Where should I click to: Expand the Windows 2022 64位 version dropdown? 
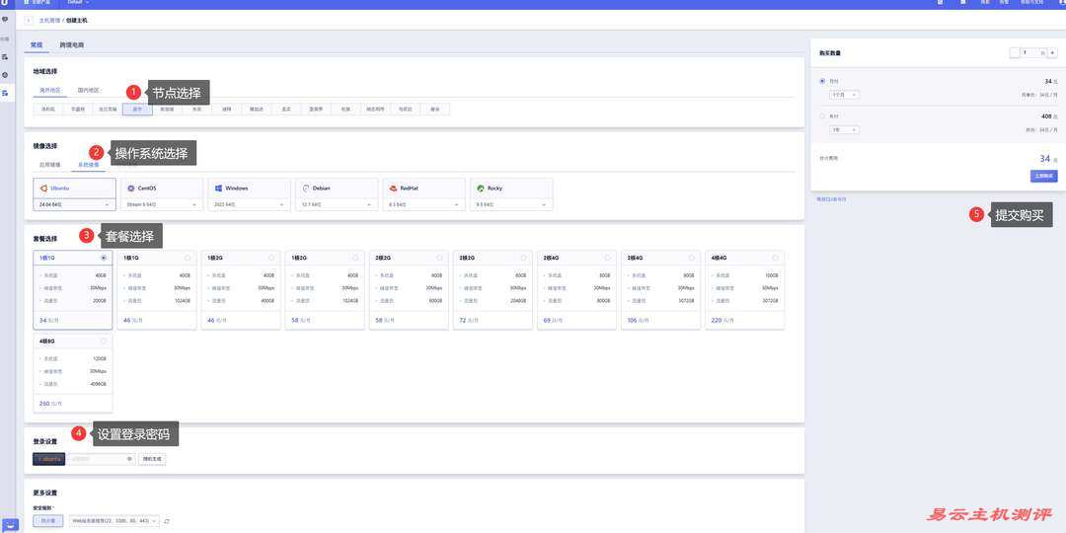[248, 204]
